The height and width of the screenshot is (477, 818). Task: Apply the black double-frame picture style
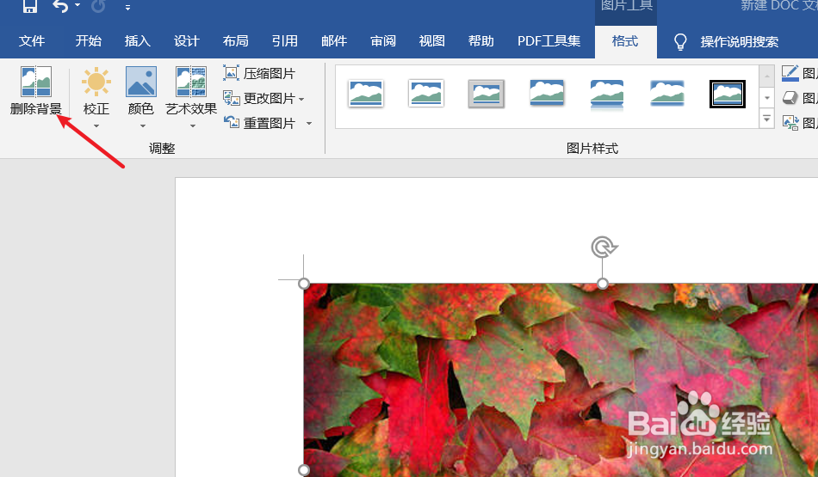(728, 94)
